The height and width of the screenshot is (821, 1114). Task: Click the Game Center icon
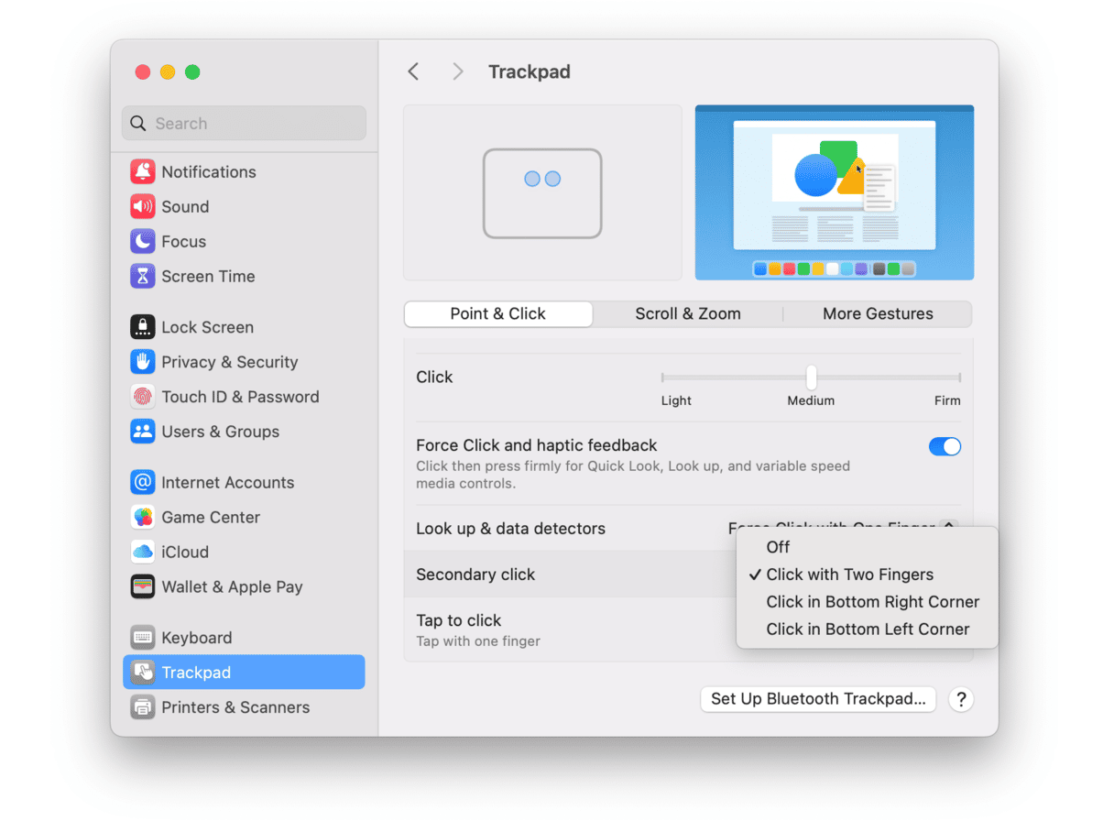pos(142,517)
